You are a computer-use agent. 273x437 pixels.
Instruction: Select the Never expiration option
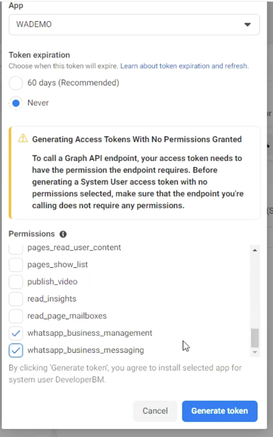(x=16, y=103)
